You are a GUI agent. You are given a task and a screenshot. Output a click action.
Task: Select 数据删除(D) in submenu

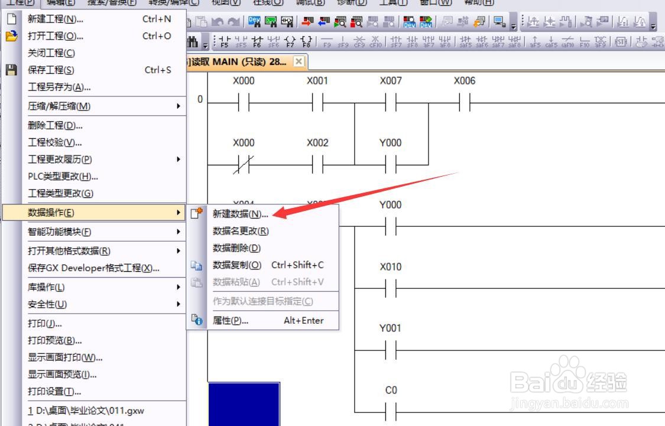[263, 248]
